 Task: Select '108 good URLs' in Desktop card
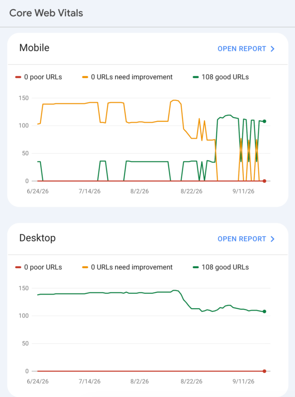point(225,267)
